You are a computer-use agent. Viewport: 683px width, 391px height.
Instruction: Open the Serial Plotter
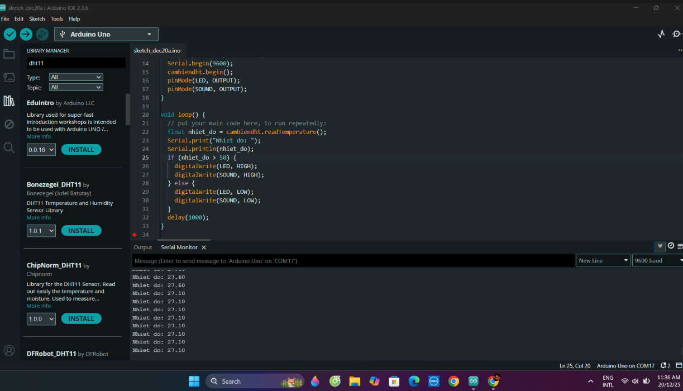pos(661,34)
